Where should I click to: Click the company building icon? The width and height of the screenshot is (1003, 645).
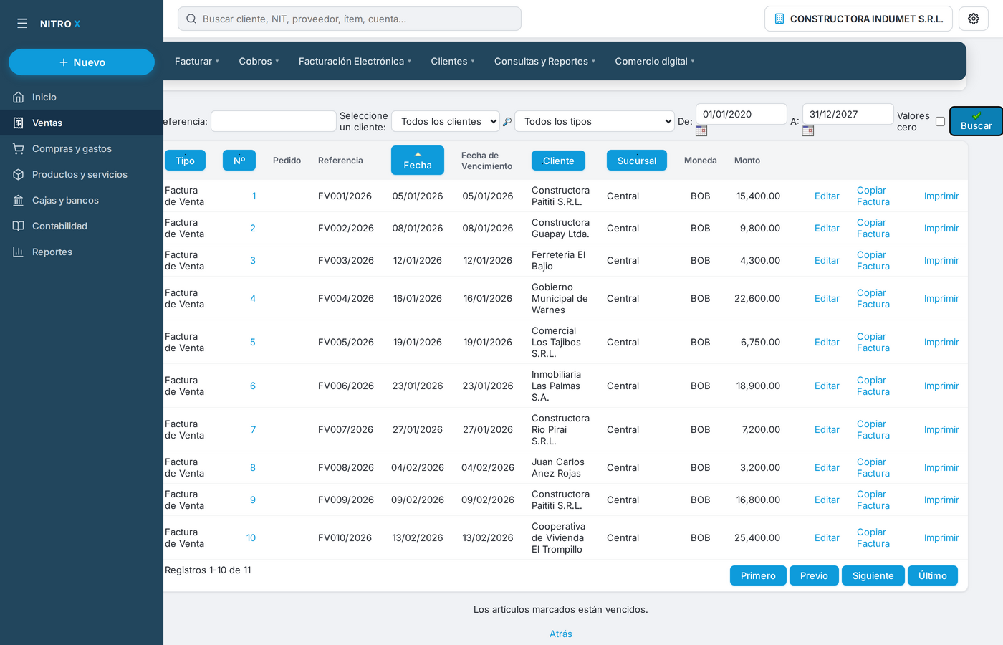(779, 19)
